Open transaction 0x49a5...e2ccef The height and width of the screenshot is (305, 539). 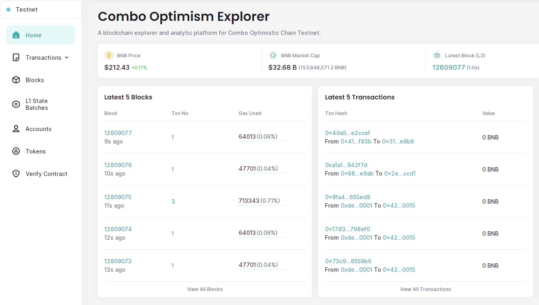point(347,133)
